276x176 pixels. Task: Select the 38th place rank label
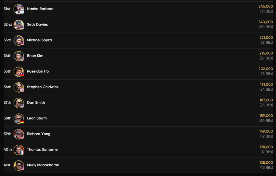click(x=8, y=118)
